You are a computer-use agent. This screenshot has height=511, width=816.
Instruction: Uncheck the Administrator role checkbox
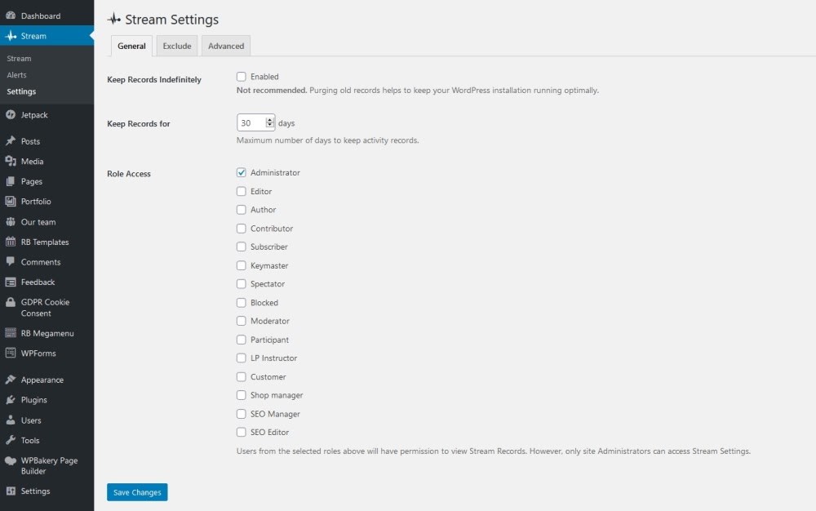[241, 172]
